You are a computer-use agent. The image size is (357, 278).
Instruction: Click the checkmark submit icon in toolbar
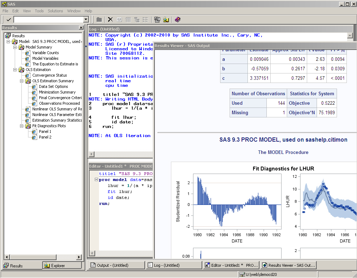tap(9, 20)
